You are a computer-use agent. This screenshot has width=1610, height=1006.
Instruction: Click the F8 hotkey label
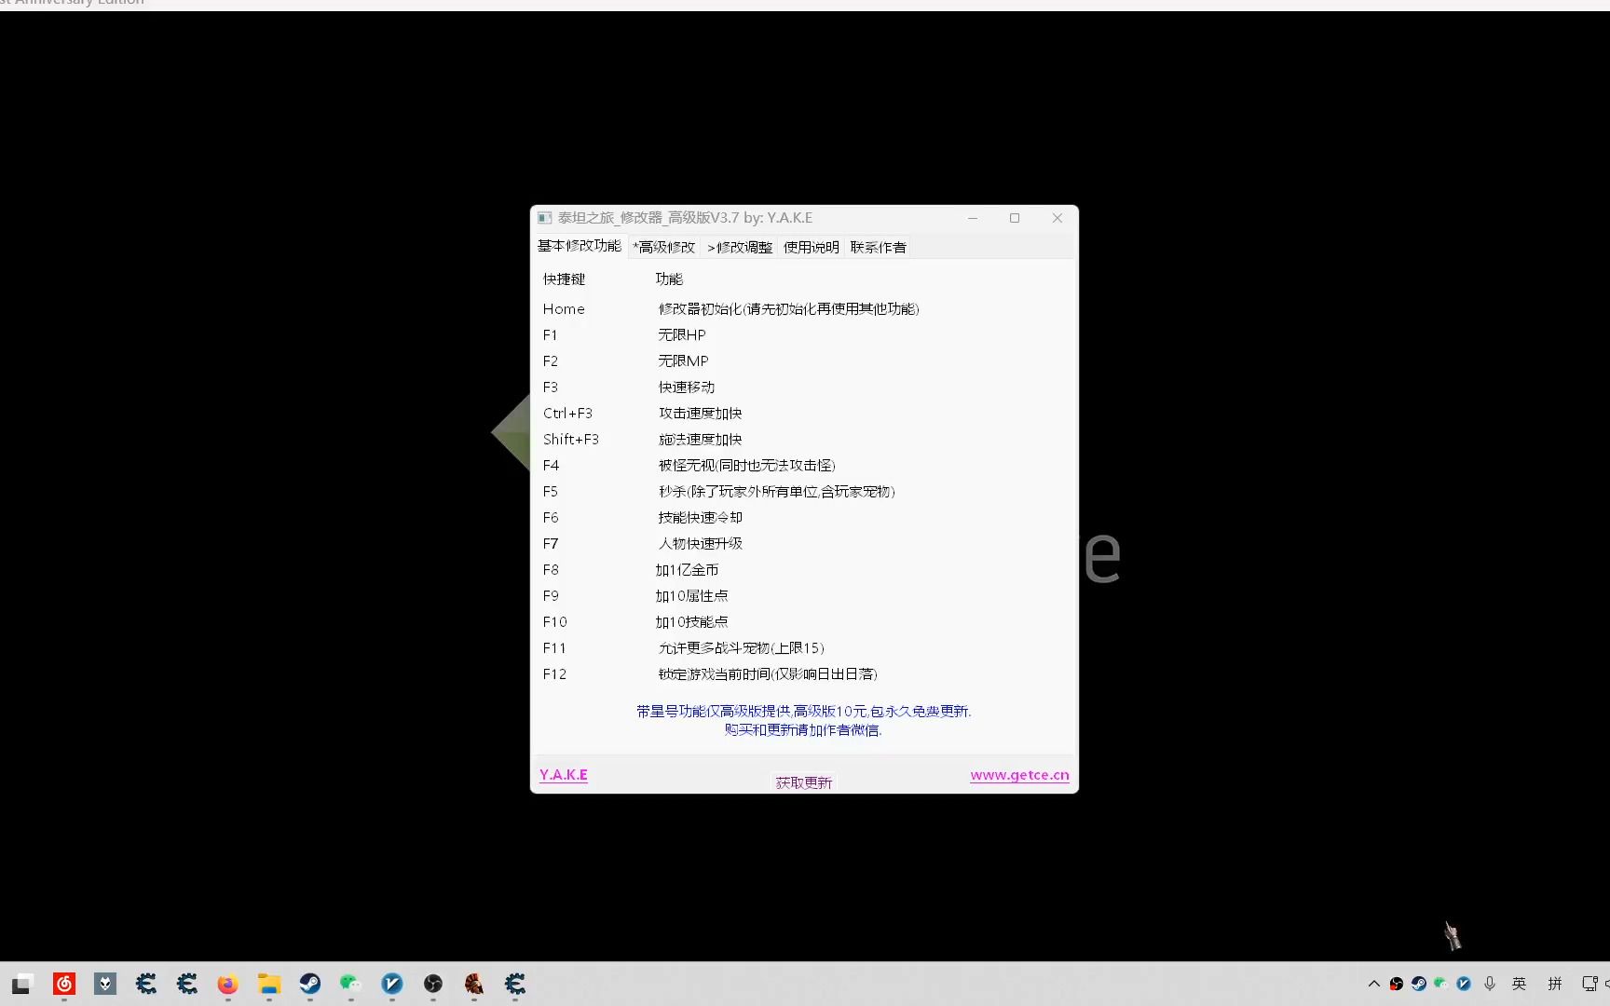(x=551, y=570)
